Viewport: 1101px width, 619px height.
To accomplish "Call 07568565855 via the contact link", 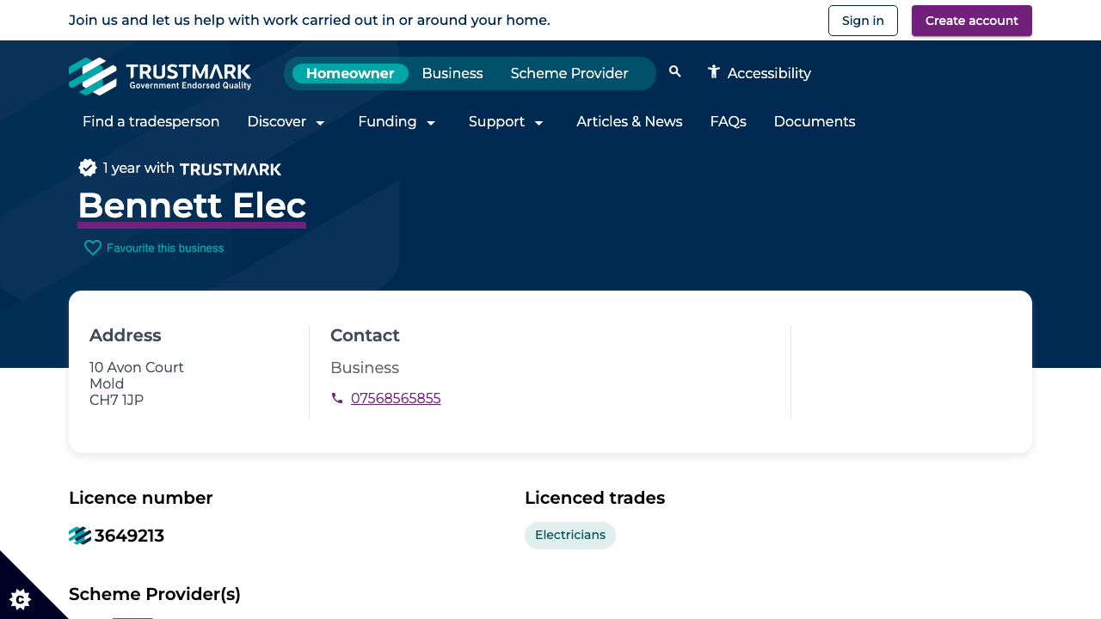I will [396, 398].
